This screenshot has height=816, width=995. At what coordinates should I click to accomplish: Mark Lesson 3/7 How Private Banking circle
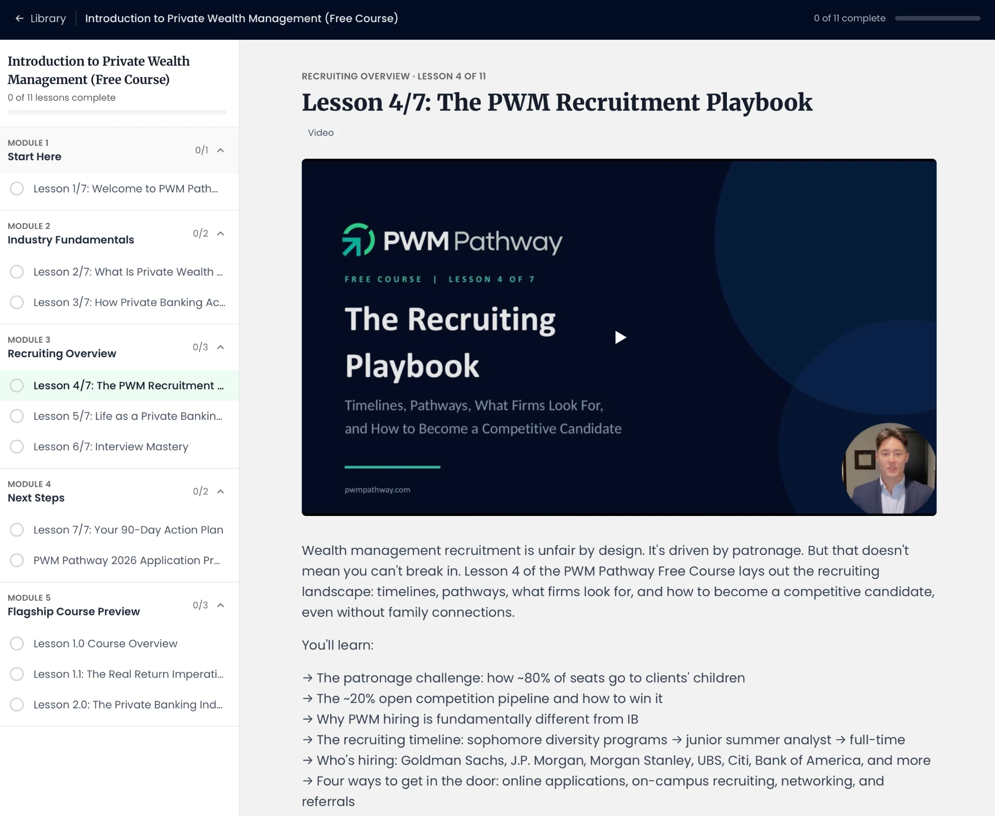tap(17, 303)
